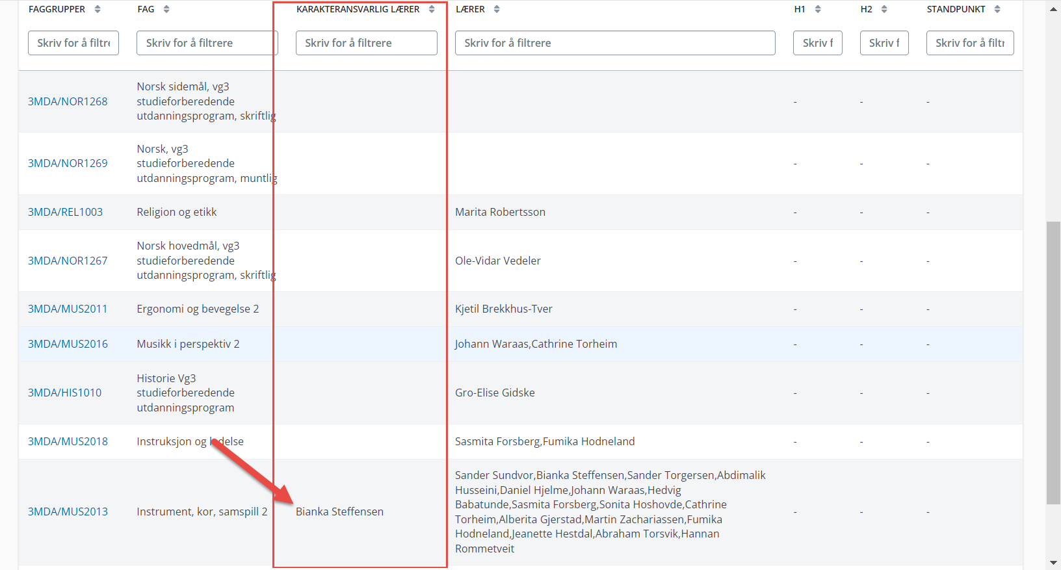Viewport: 1061px width, 570px height.
Task: Focus the LÆRER filter input field
Action: pyautogui.click(x=615, y=43)
